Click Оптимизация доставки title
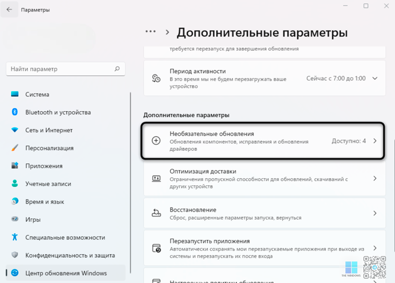The image size is (395, 283). 203,171
